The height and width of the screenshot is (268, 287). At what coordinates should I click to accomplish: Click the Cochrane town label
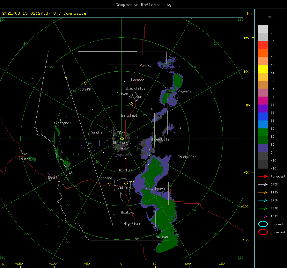click(x=104, y=178)
